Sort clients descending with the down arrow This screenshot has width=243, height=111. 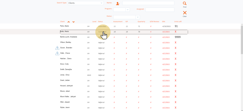(73, 22)
